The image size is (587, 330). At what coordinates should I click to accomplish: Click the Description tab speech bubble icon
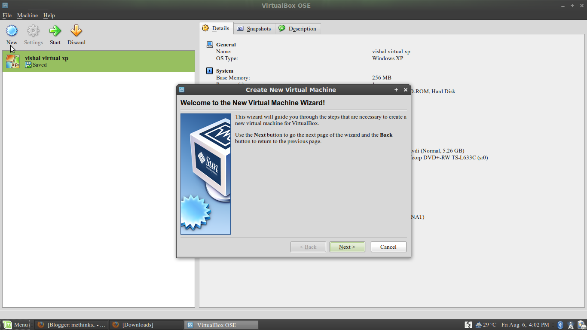point(282,28)
